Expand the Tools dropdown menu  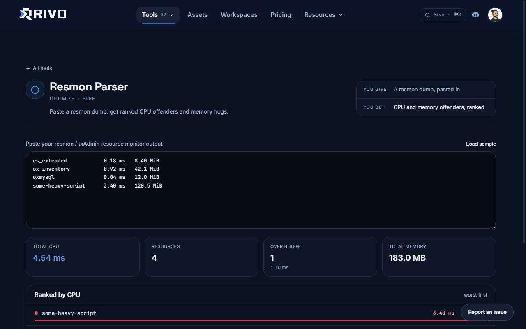[x=158, y=15]
